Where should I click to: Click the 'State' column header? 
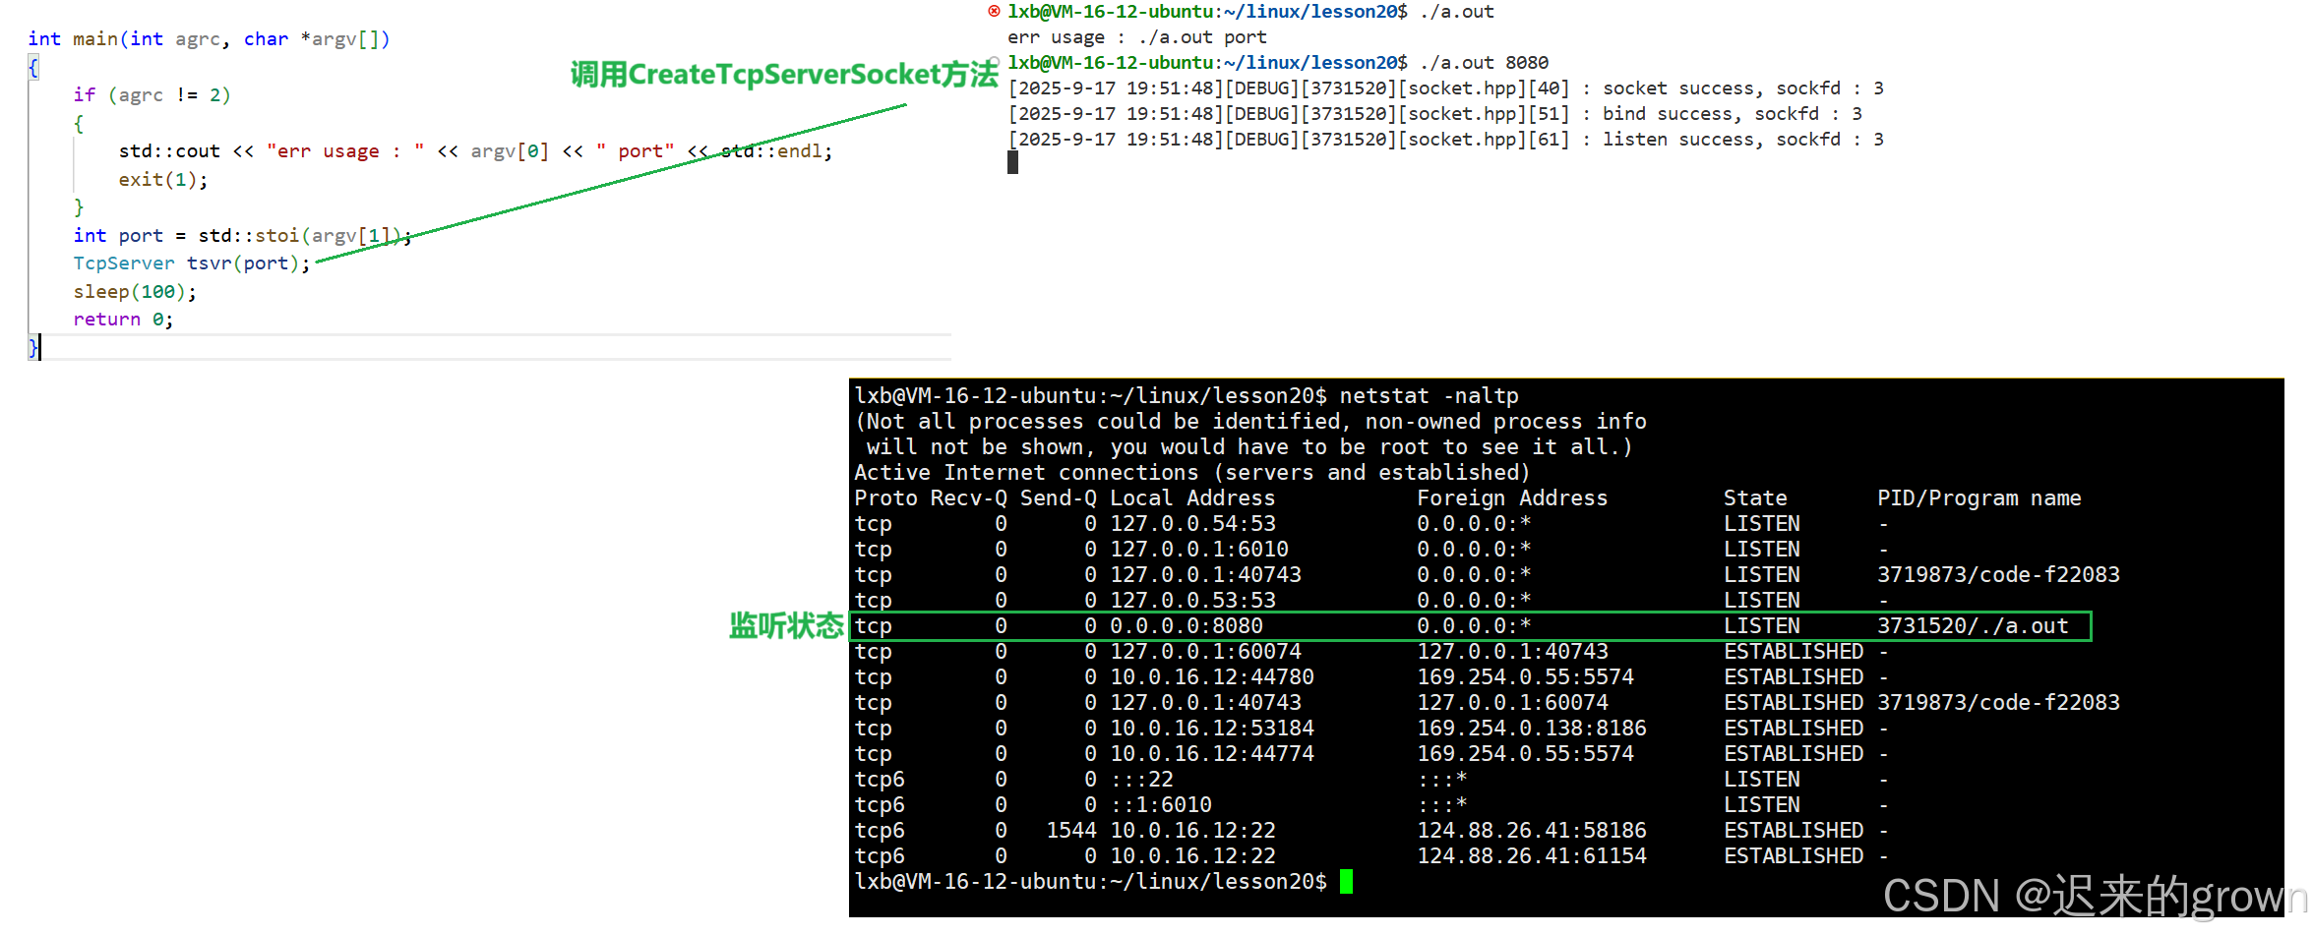pyautogui.click(x=1755, y=498)
